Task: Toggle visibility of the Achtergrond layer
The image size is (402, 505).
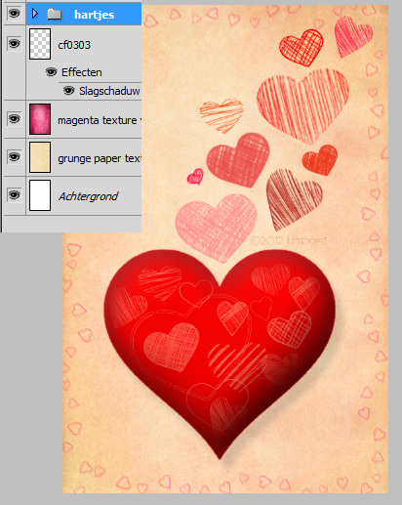Action: tap(14, 195)
